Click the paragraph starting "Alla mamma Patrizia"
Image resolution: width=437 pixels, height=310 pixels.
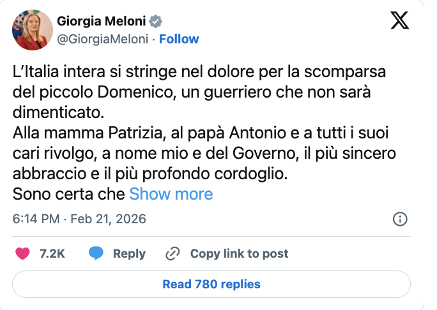[204, 154]
